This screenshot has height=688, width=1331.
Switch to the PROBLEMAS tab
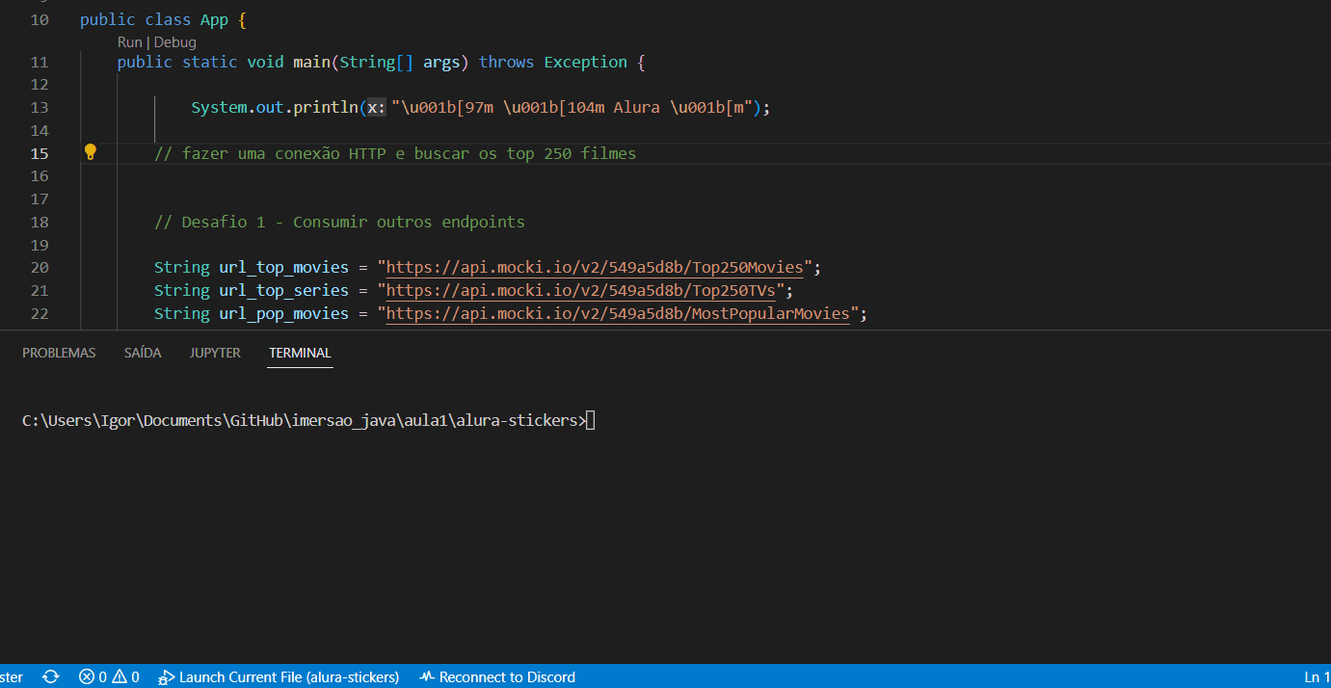pos(59,352)
